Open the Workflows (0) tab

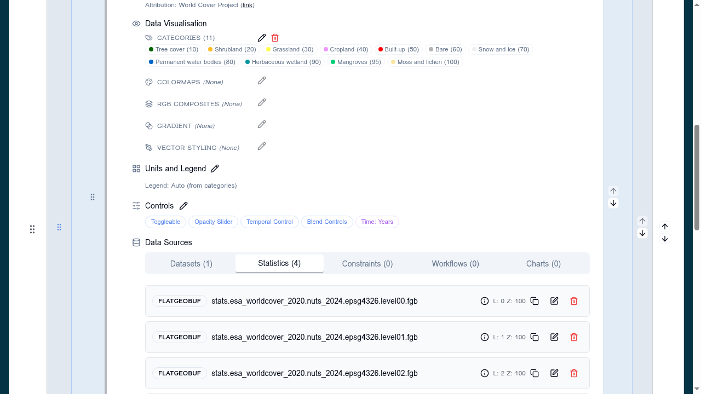[x=456, y=264]
